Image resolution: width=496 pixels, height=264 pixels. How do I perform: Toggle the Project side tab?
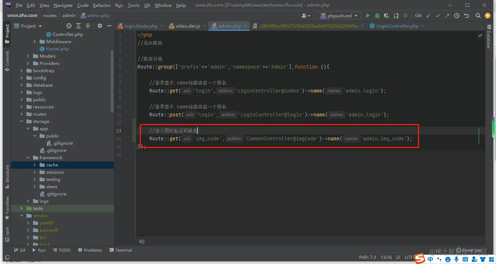point(7,34)
